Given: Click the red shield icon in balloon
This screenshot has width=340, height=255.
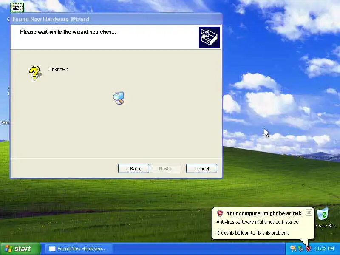Looking at the screenshot, I should tap(220, 213).
